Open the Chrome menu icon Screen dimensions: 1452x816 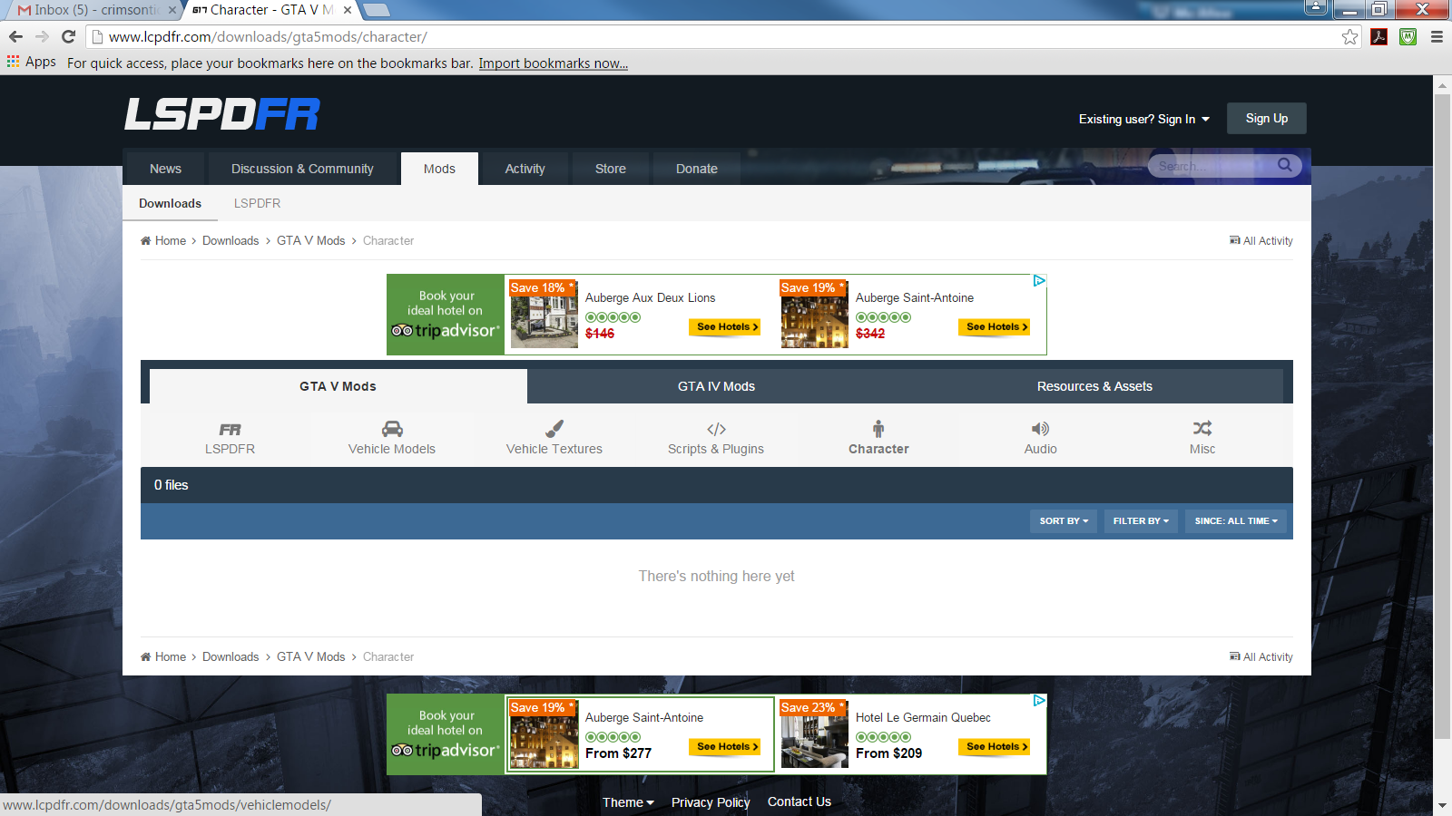coord(1437,37)
